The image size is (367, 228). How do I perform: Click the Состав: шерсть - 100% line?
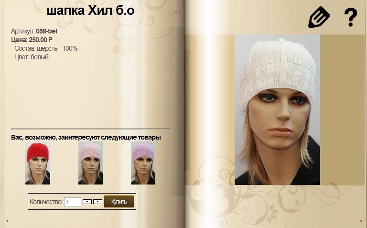(46, 48)
